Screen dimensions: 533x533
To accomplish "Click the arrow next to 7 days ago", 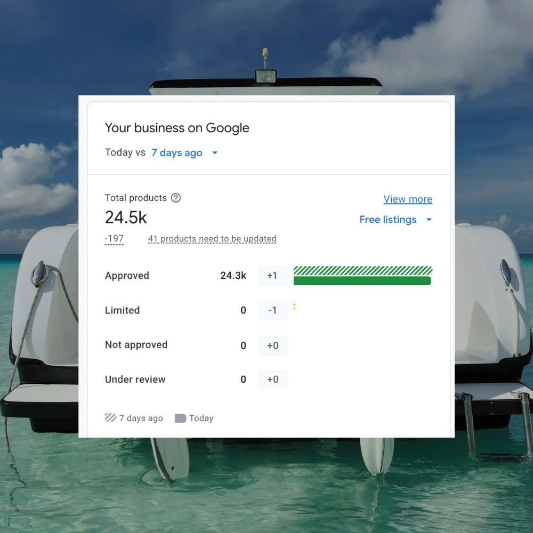I will tap(215, 153).
